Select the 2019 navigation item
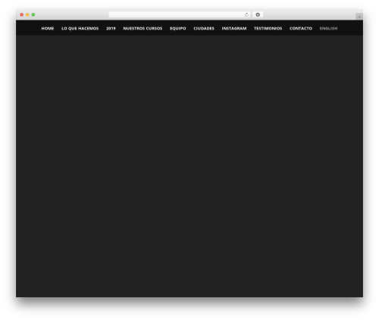The height and width of the screenshot is (320, 379). [111, 29]
